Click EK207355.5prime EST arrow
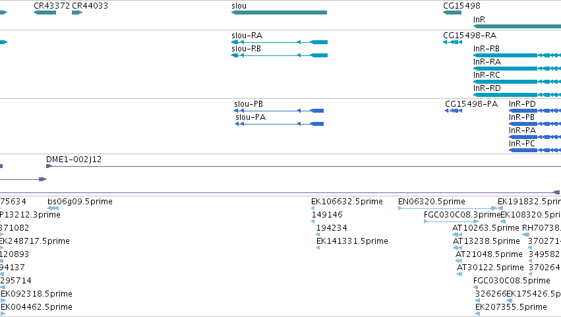Viewport: 561px width, 317px height. 477,314
